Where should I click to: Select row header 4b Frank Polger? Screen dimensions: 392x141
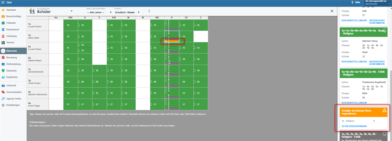coord(38,104)
